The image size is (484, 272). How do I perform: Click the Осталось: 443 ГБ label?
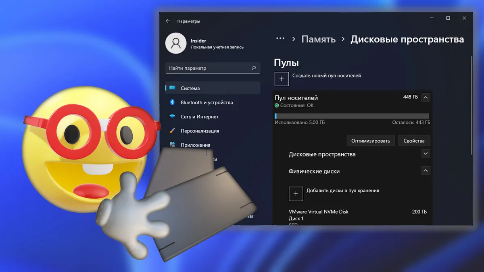click(411, 122)
